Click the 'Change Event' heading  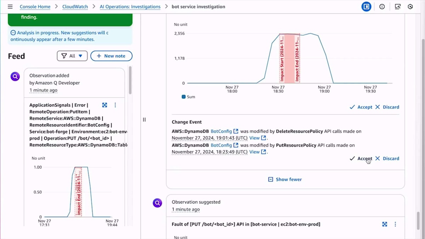point(187,122)
